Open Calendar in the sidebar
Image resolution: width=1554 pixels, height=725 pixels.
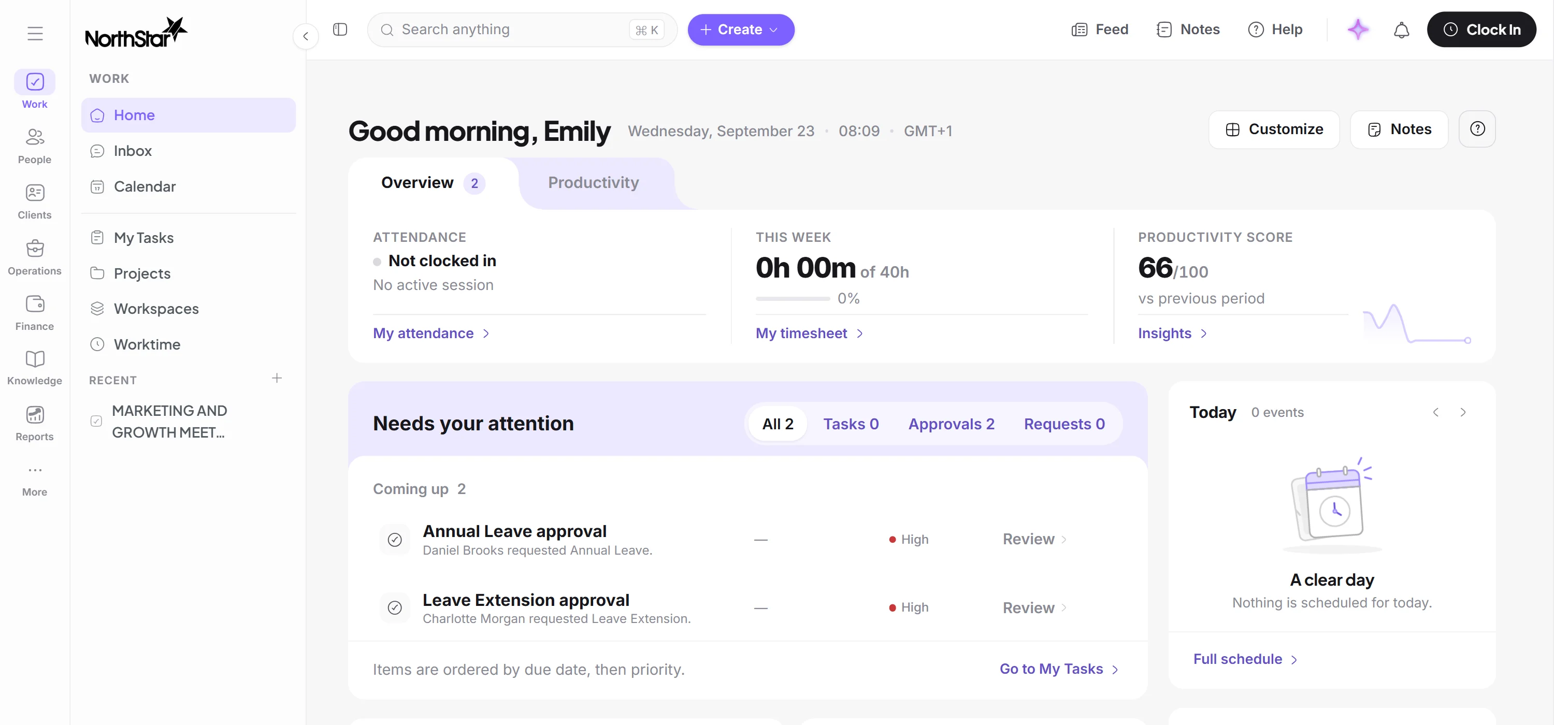(x=189, y=187)
